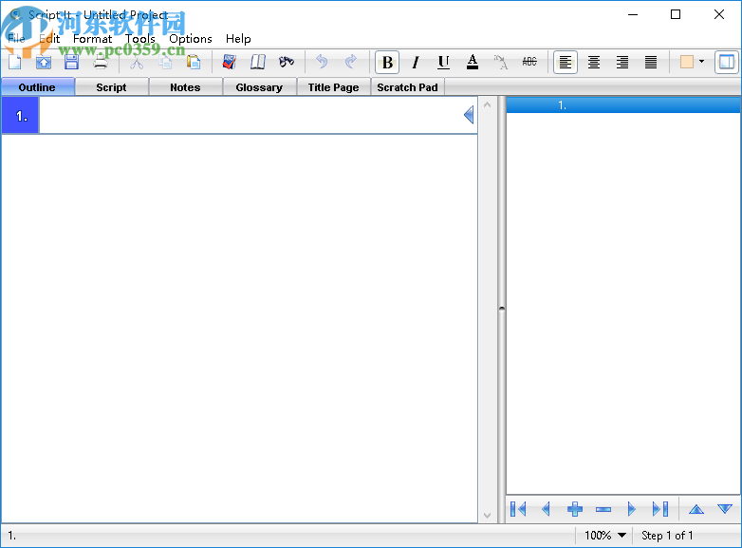Switch to the Outline tab
742x548 pixels.
pyautogui.click(x=37, y=87)
